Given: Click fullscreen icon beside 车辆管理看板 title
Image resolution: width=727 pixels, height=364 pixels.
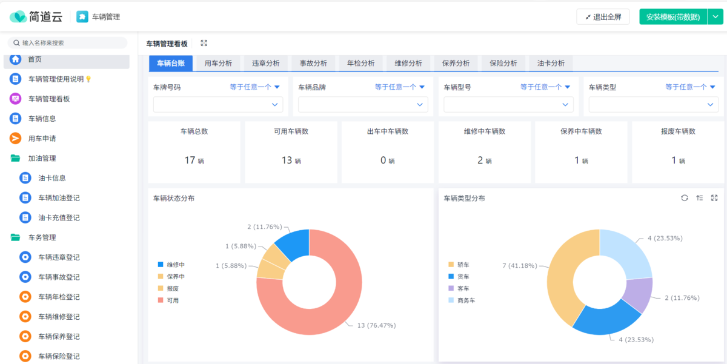Looking at the screenshot, I should (204, 44).
